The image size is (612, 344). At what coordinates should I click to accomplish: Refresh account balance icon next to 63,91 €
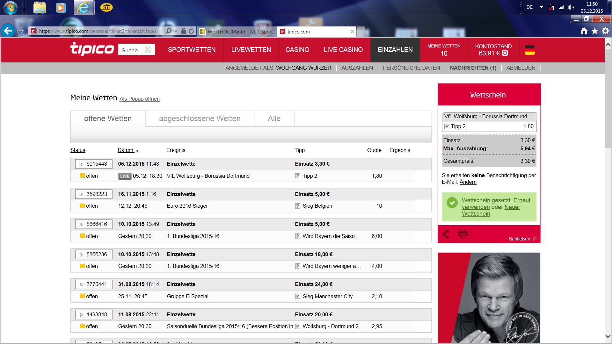(x=505, y=53)
